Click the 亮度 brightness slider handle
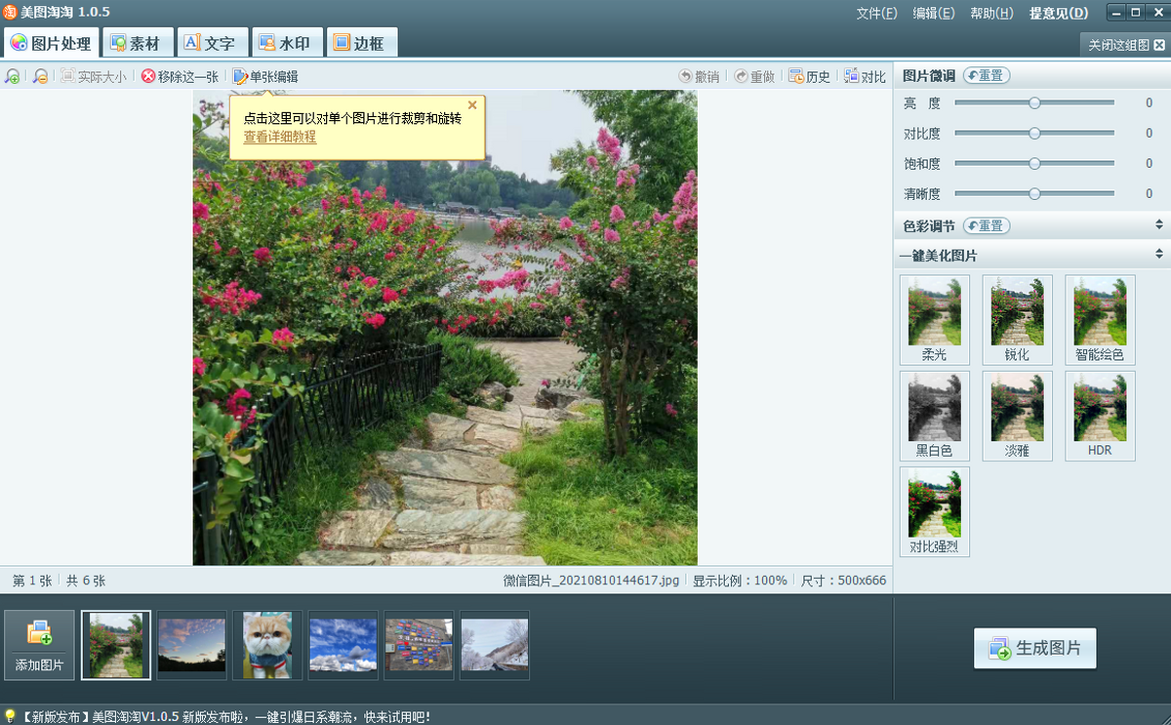This screenshot has width=1171, height=725. pyautogui.click(x=1034, y=102)
